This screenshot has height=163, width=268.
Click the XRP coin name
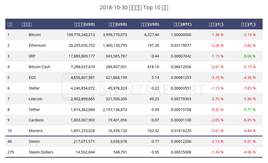pos(32,56)
